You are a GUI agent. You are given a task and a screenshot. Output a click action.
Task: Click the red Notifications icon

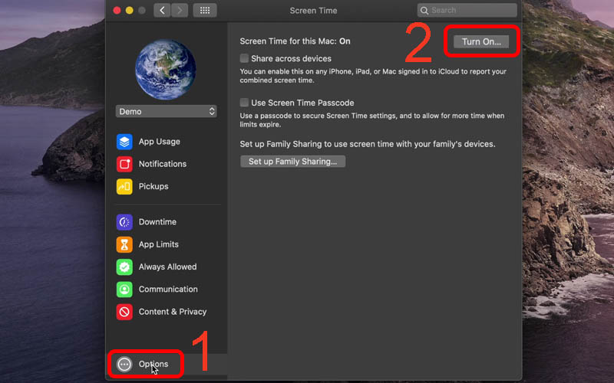point(124,164)
